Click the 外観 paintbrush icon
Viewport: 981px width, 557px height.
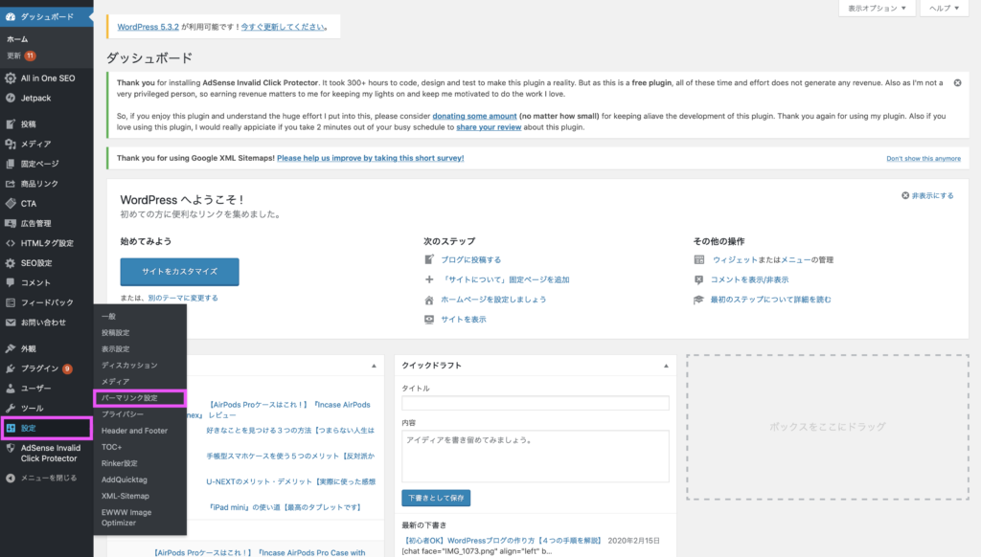pos(10,348)
